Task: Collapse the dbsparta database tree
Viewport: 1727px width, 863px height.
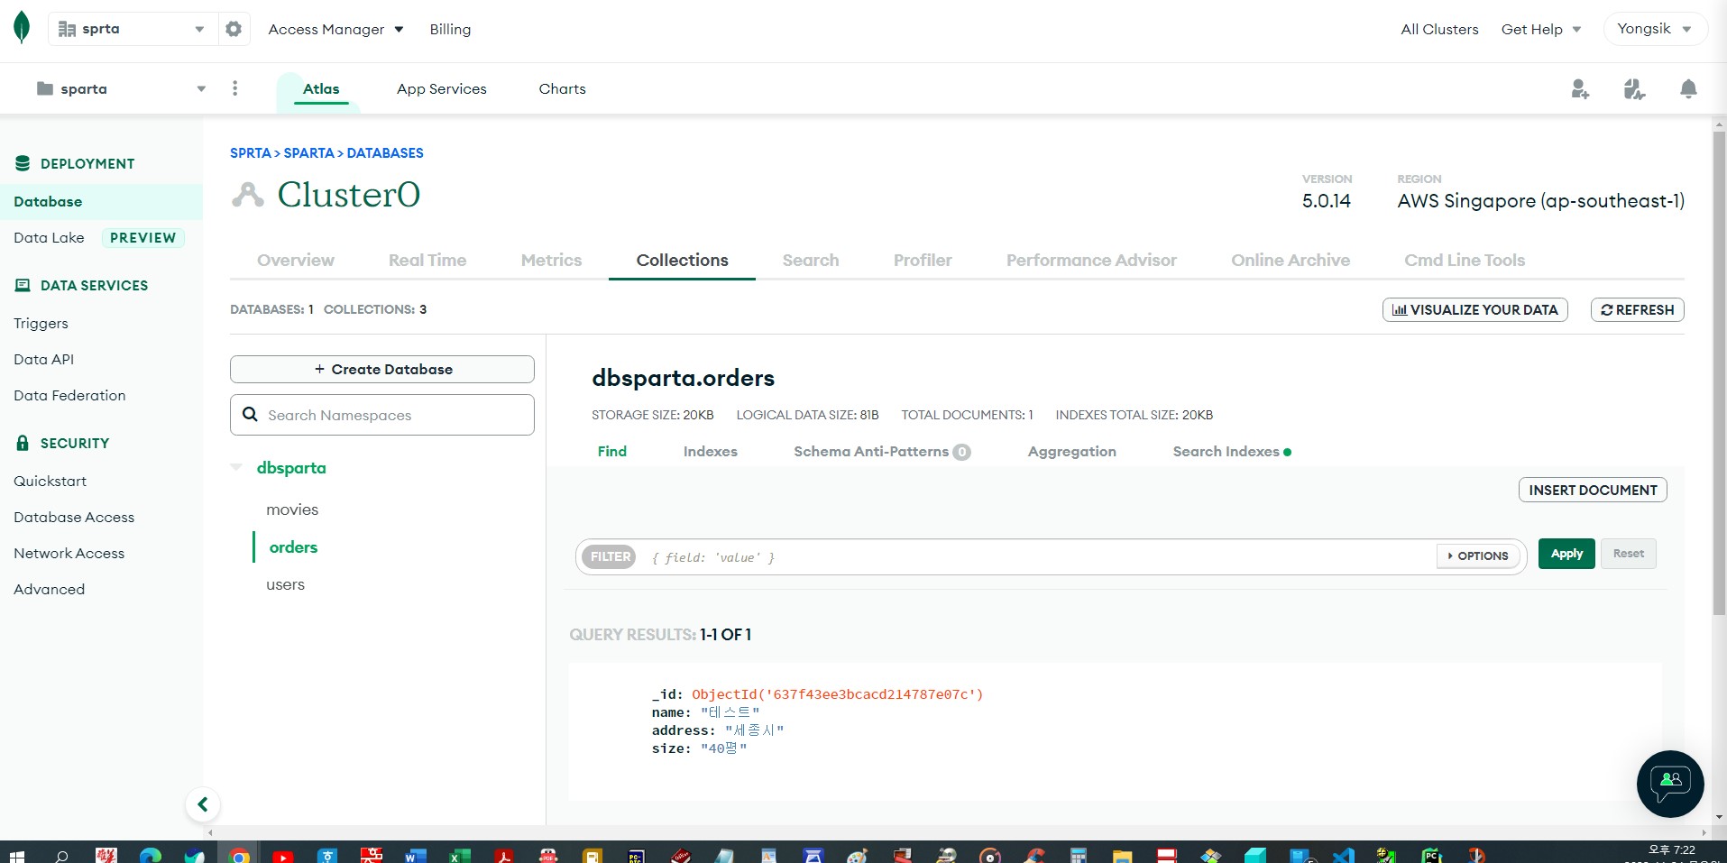Action: (x=236, y=467)
